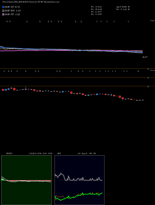155x205 pixels.
Task: Click the MACD (12,26,9) parameter values
Action: pyautogui.click(x=40, y=153)
